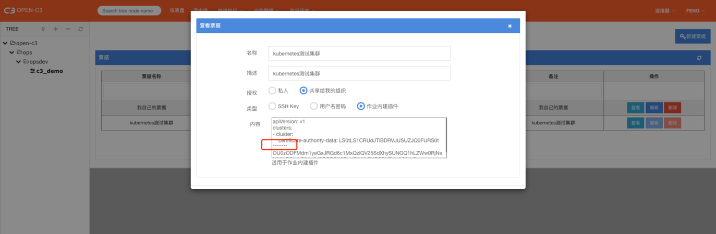Viewport: 716px width, 234px height.
Task: Click the minus icon in TREE panel
Action: pyautogui.click(x=68, y=29)
